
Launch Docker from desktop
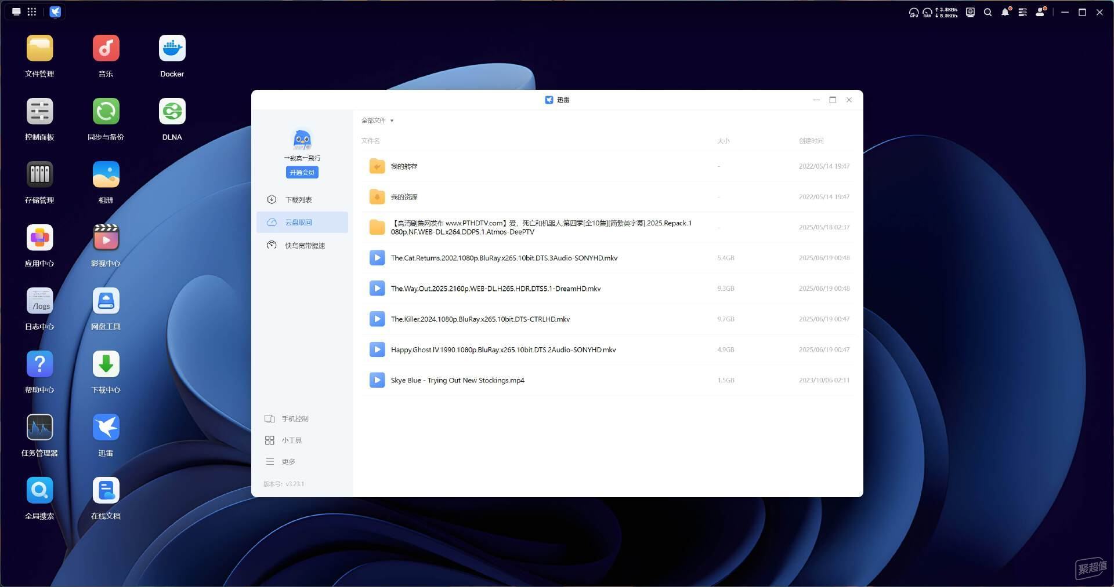click(x=172, y=48)
